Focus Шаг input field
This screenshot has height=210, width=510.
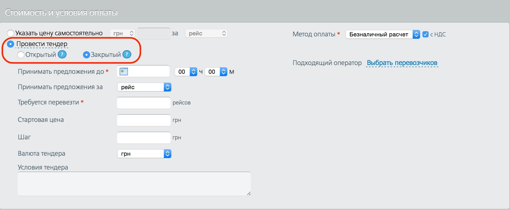coord(144,138)
